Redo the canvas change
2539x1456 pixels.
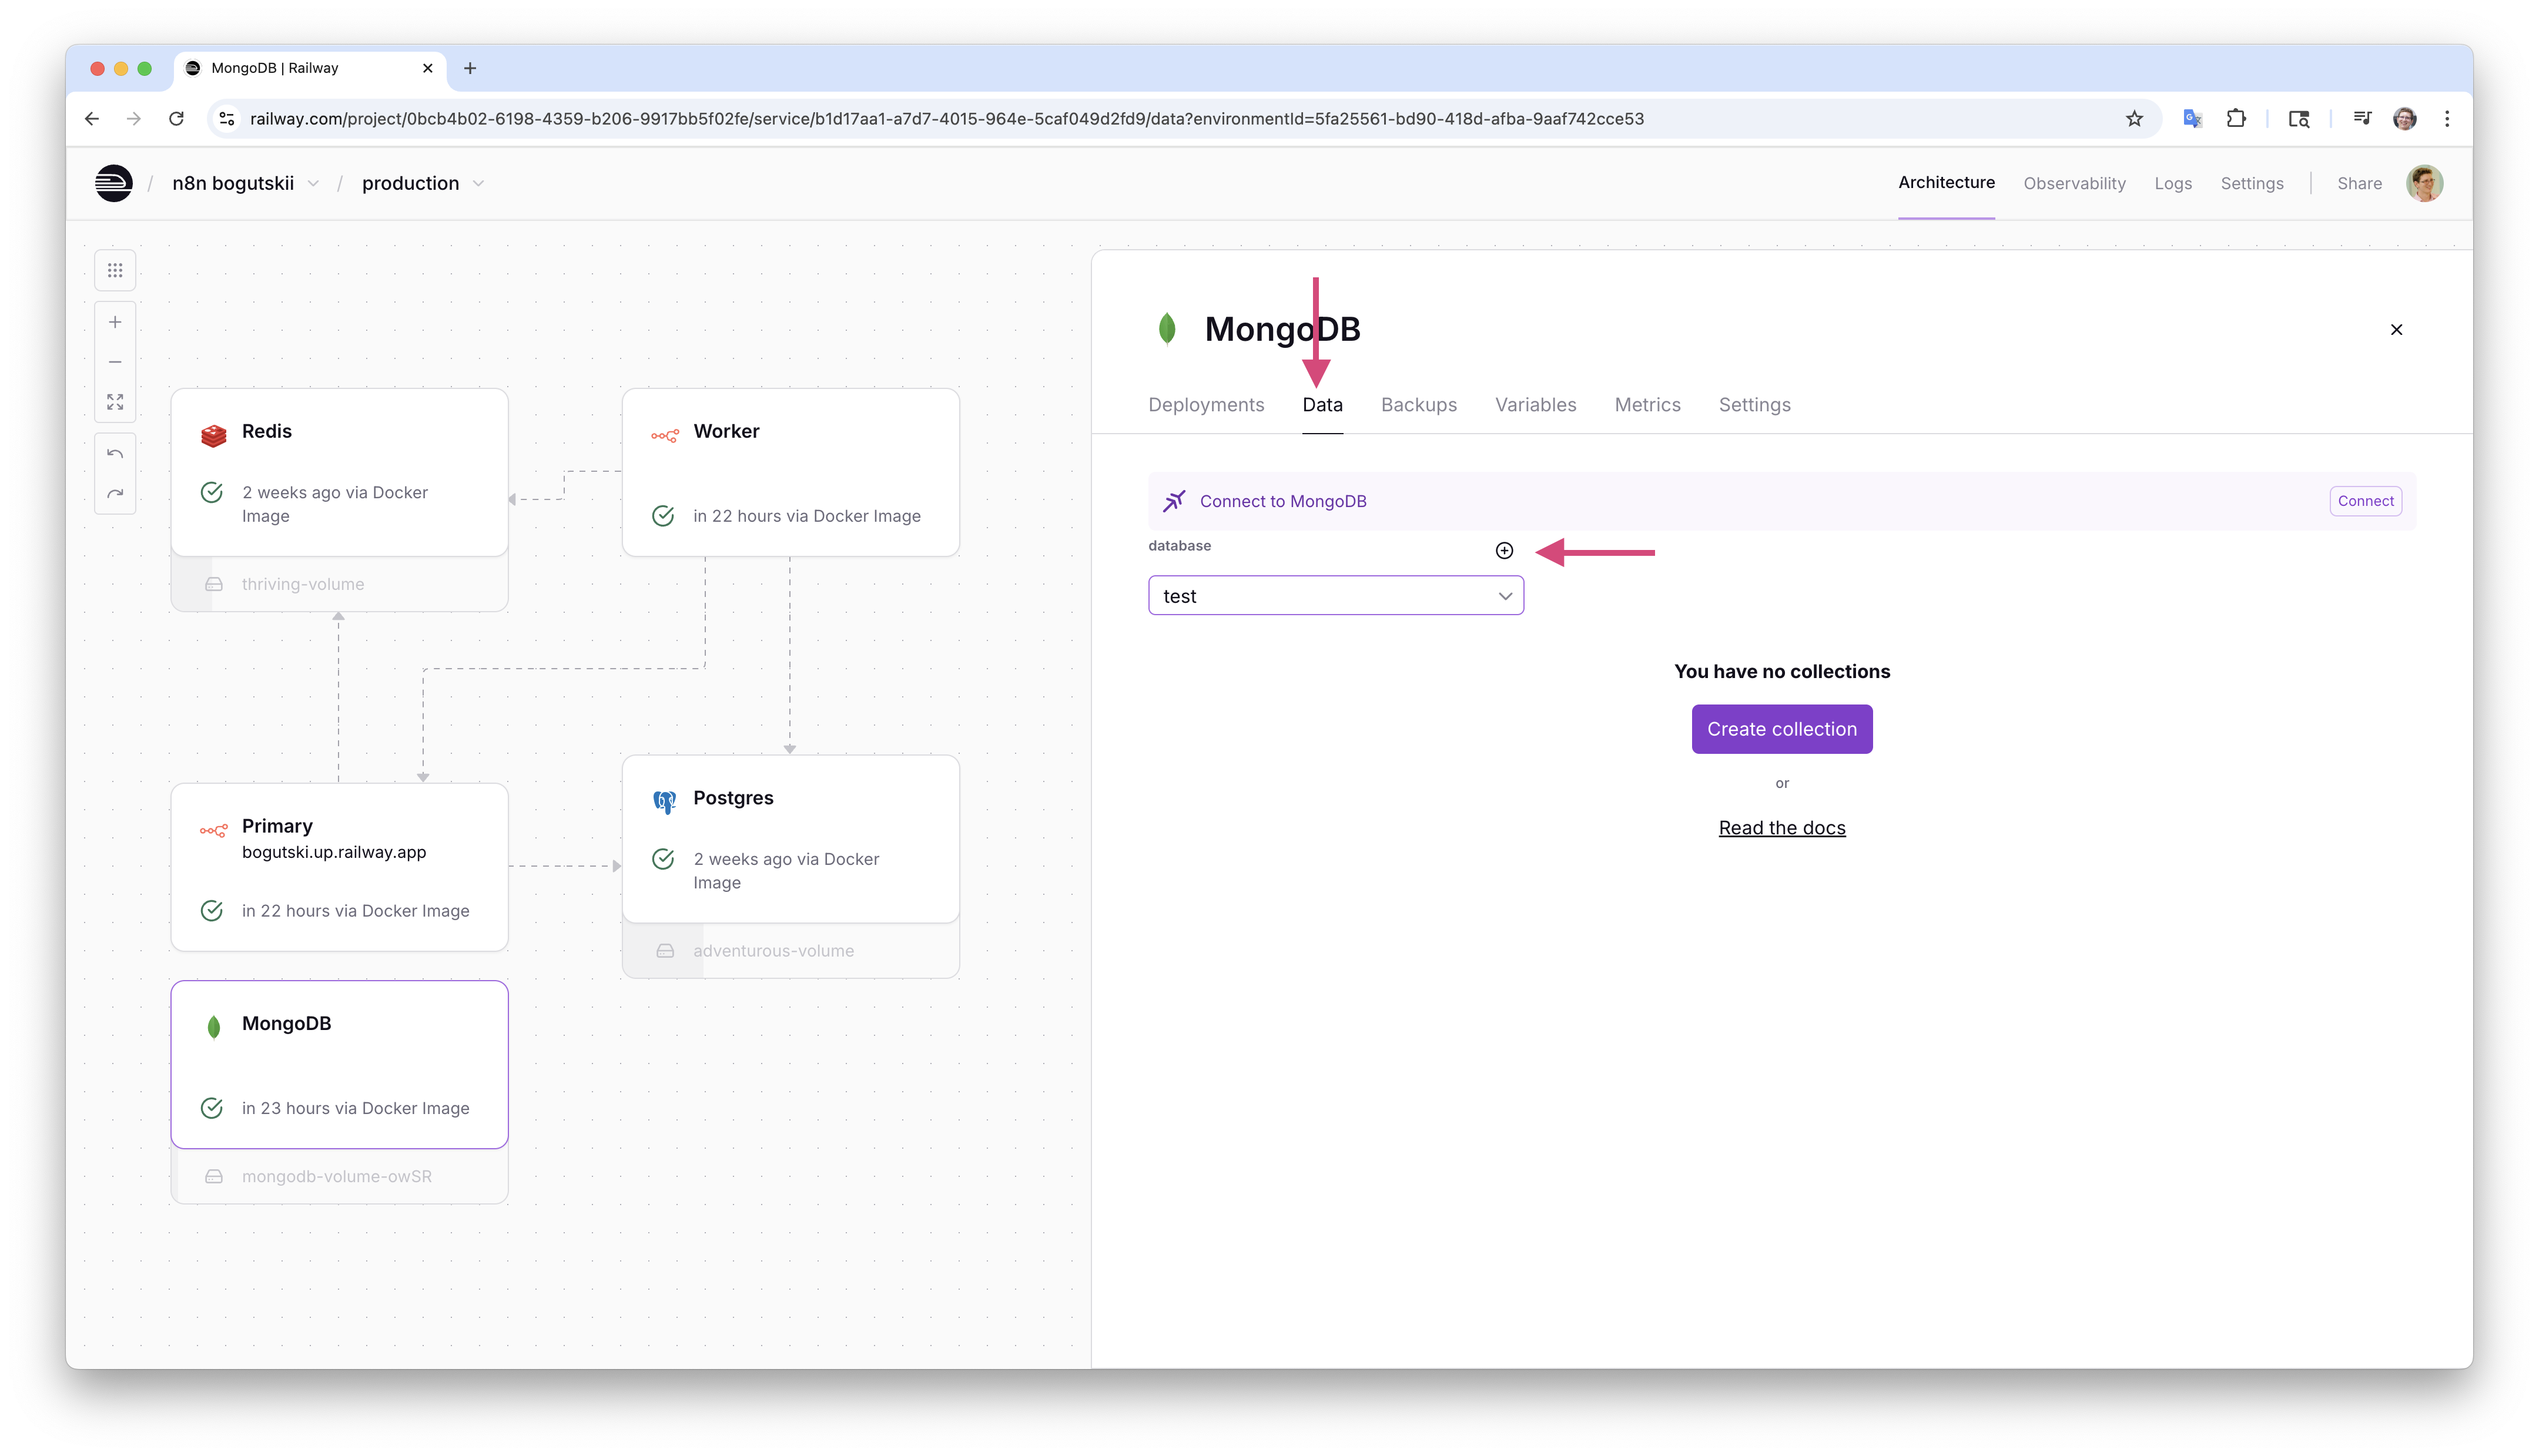pyautogui.click(x=115, y=494)
